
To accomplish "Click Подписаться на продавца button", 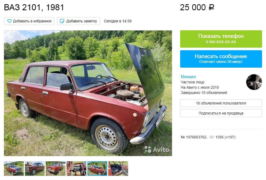I will [221, 113].
